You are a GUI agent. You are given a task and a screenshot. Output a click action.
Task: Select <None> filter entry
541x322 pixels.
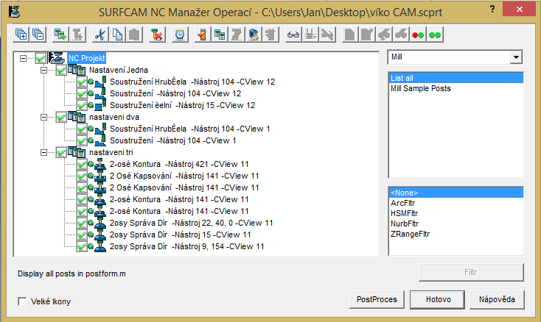tap(456, 193)
